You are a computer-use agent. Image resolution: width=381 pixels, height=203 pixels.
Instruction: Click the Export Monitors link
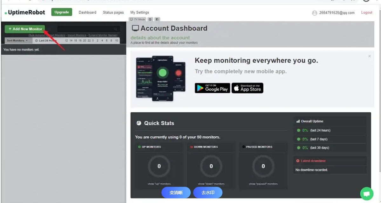coord(56,36)
